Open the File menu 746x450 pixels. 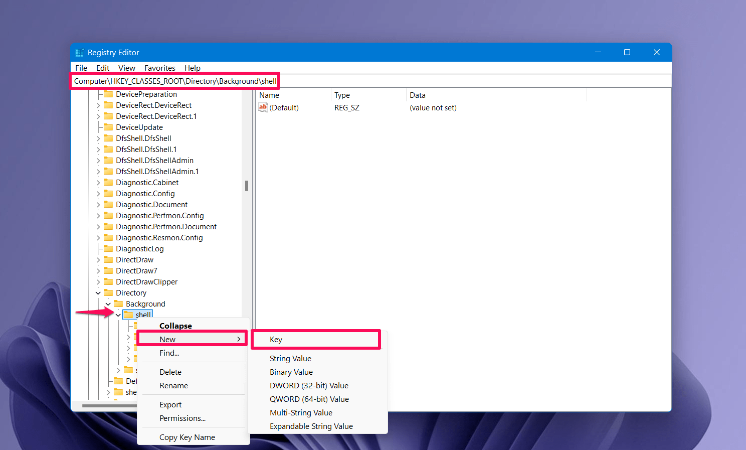(x=81, y=68)
